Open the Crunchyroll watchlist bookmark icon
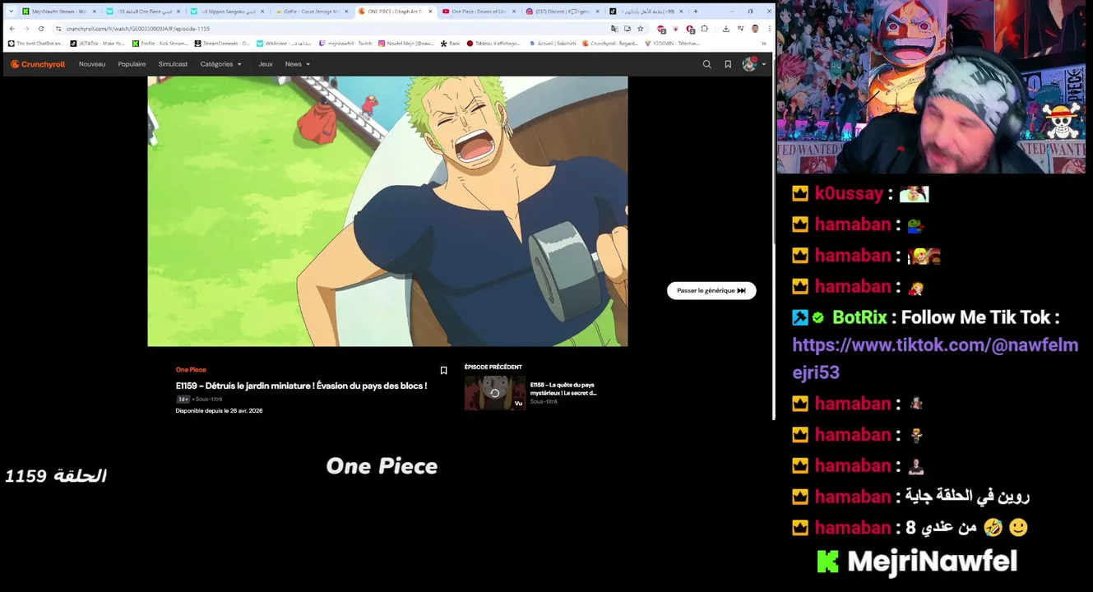Screen dimensions: 1093x592 click(728, 64)
